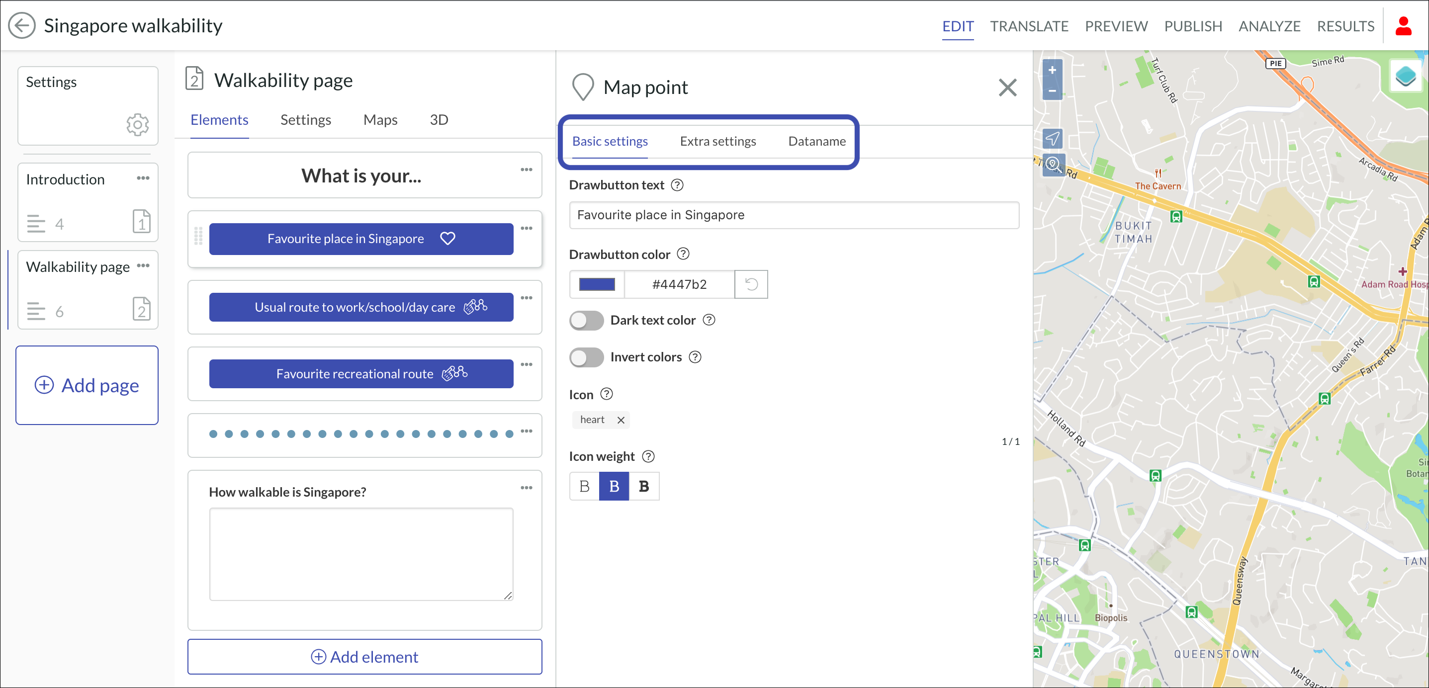Click the Add element button
The width and height of the screenshot is (1429, 688).
(x=364, y=657)
